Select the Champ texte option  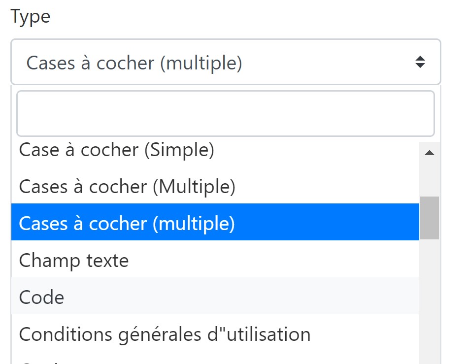click(215, 260)
